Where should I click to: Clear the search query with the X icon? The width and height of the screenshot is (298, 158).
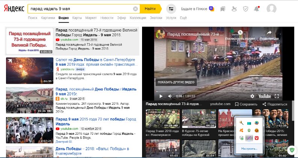click(135, 9)
